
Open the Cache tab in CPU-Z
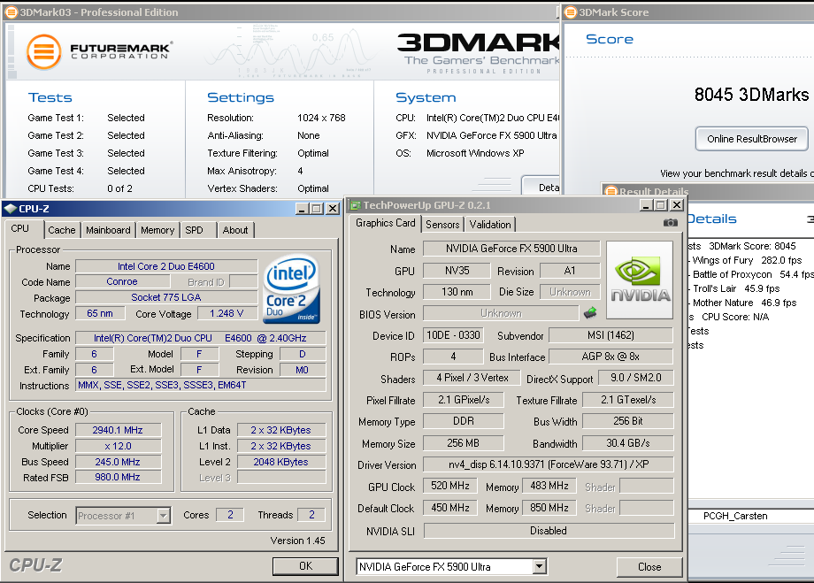point(62,230)
